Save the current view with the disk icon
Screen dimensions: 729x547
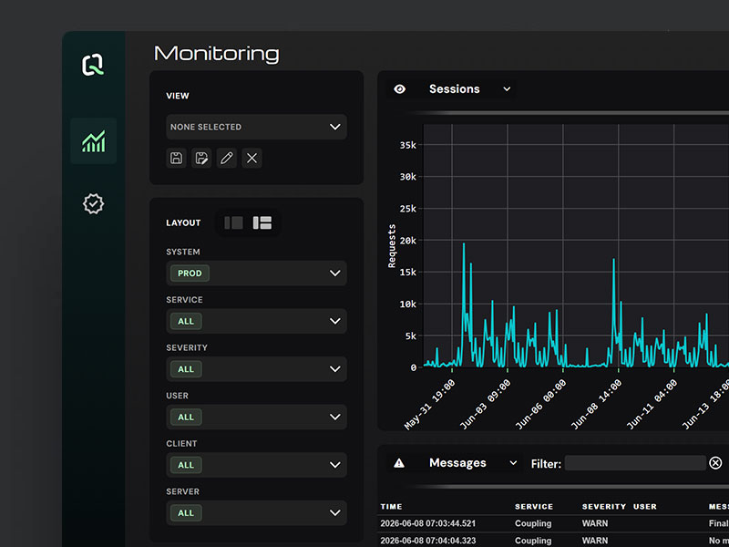coord(176,158)
